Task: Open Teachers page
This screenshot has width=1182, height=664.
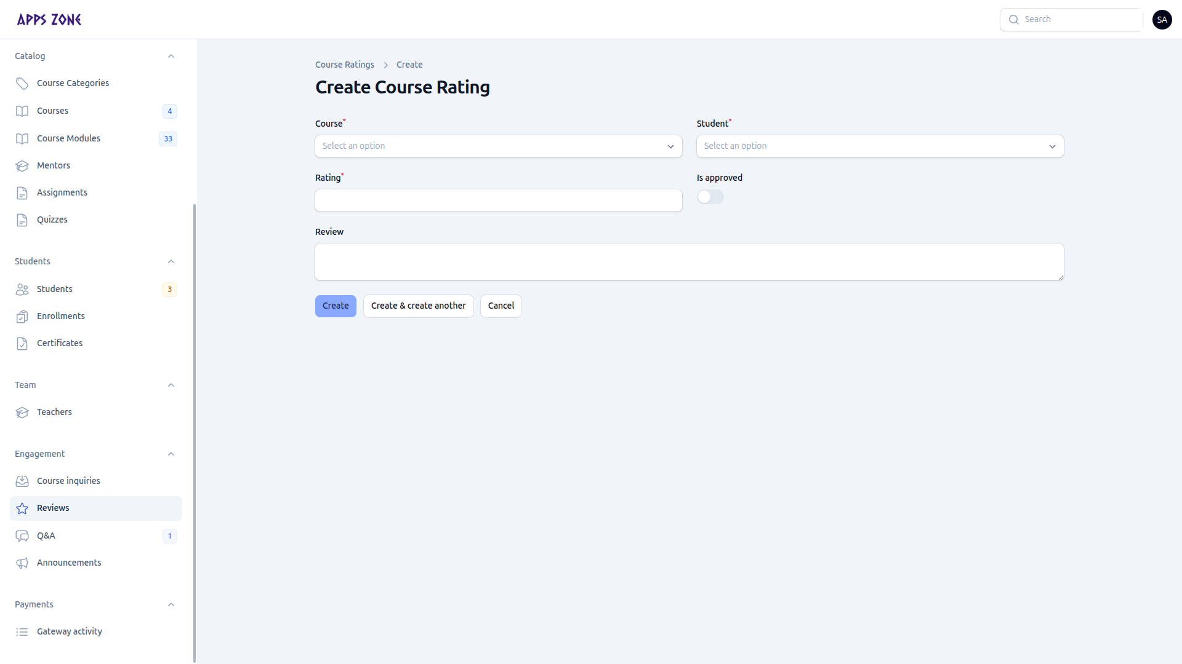Action: tap(96, 412)
